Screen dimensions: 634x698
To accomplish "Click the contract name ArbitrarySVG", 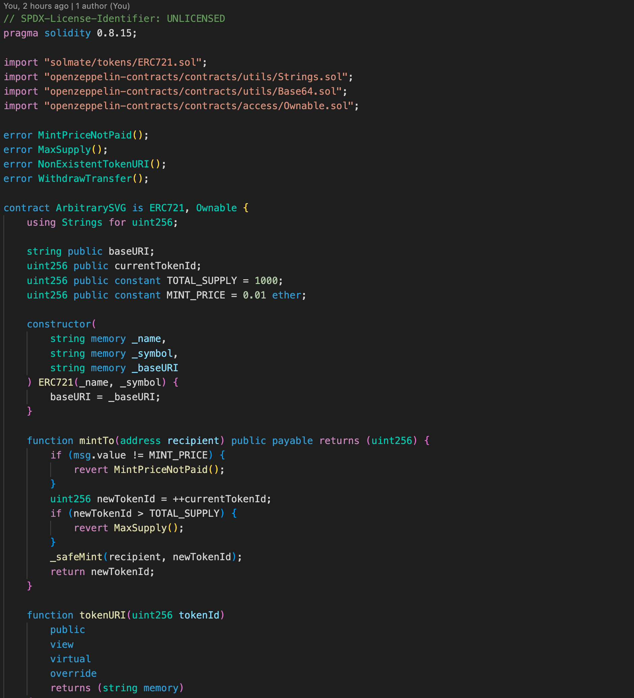I will tap(91, 208).
